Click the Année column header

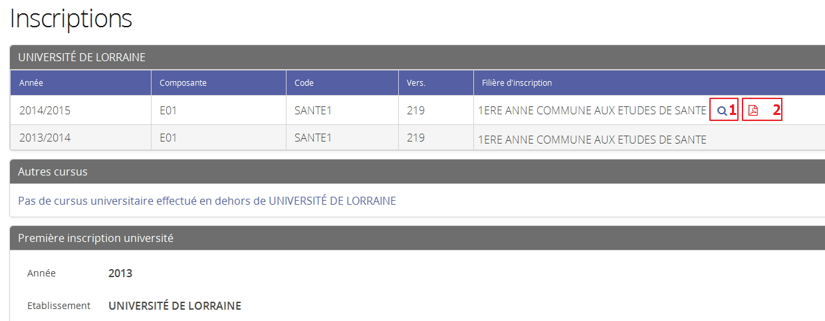click(x=31, y=83)
